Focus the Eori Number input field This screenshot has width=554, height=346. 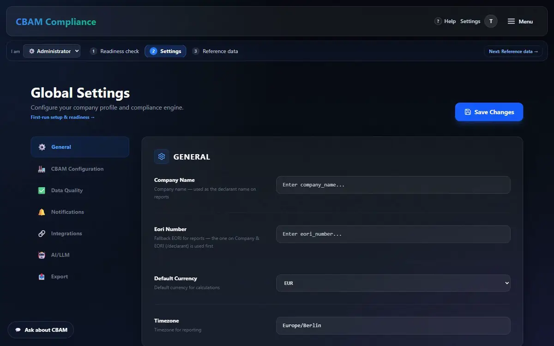393,234
